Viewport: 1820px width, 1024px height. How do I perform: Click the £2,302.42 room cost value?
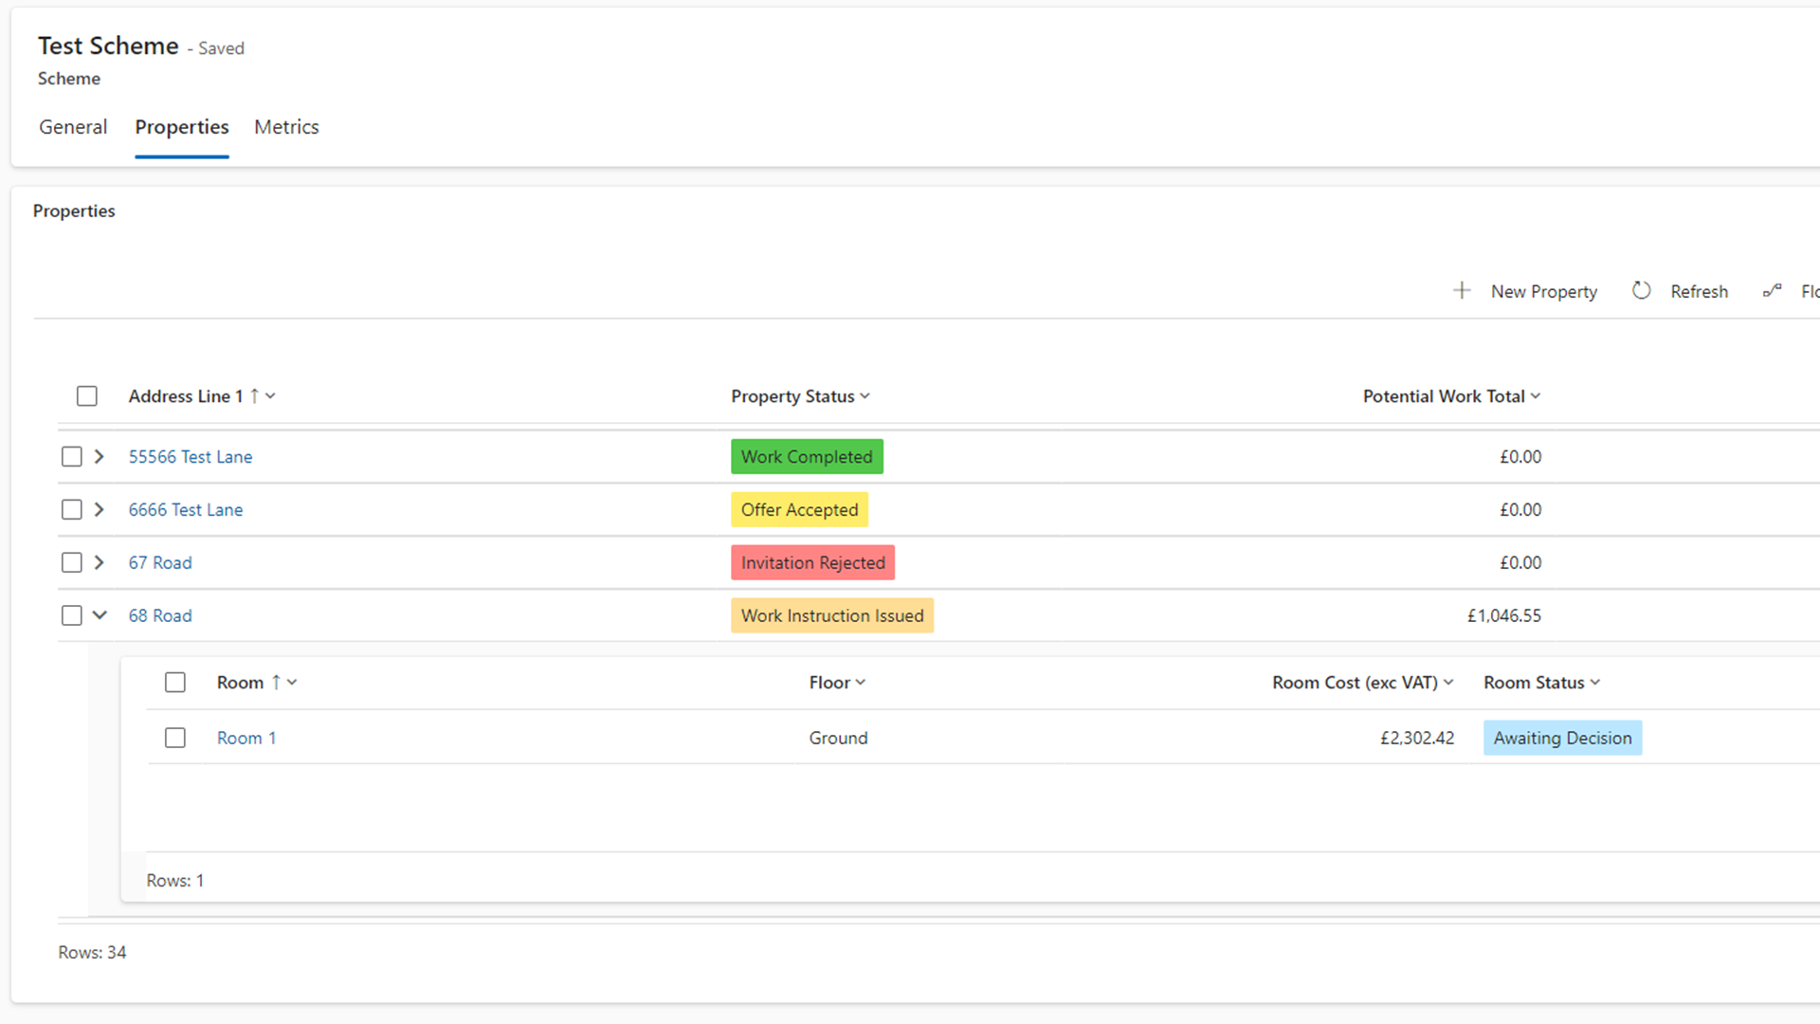click(1417, 738)
